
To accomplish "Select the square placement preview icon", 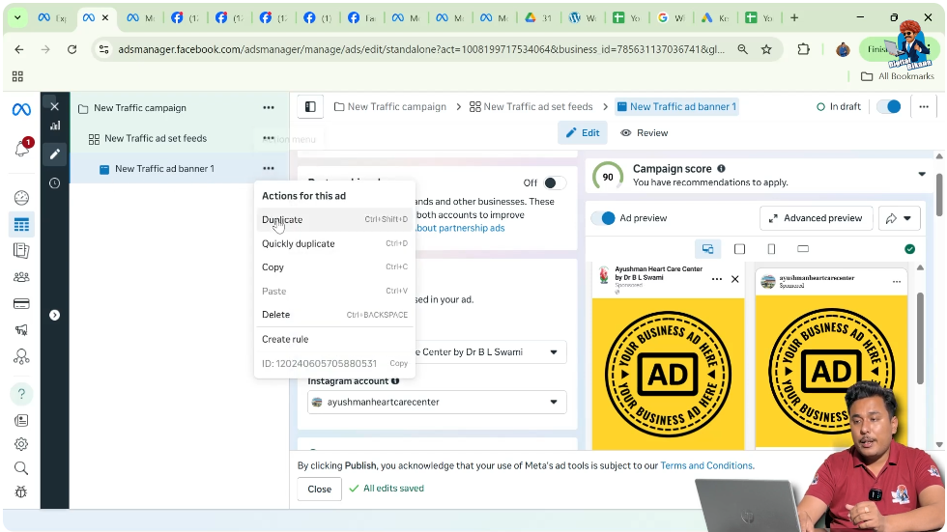I will [x=740, y=248].
